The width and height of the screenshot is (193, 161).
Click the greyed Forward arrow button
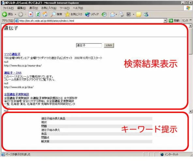point(21,14)
